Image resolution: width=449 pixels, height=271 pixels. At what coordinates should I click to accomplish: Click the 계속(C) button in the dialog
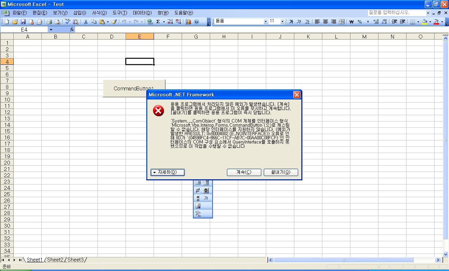tap(244, 172)
